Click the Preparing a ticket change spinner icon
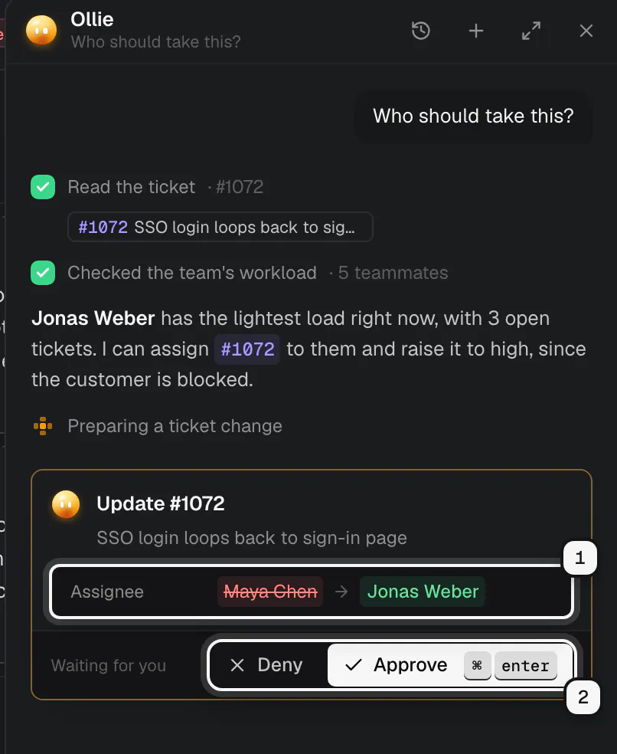The image size is (617, 754). tap(43, 426)
